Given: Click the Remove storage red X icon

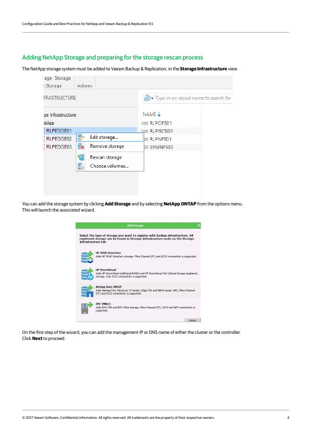Looking at the screenshot, I should [81, 146].
